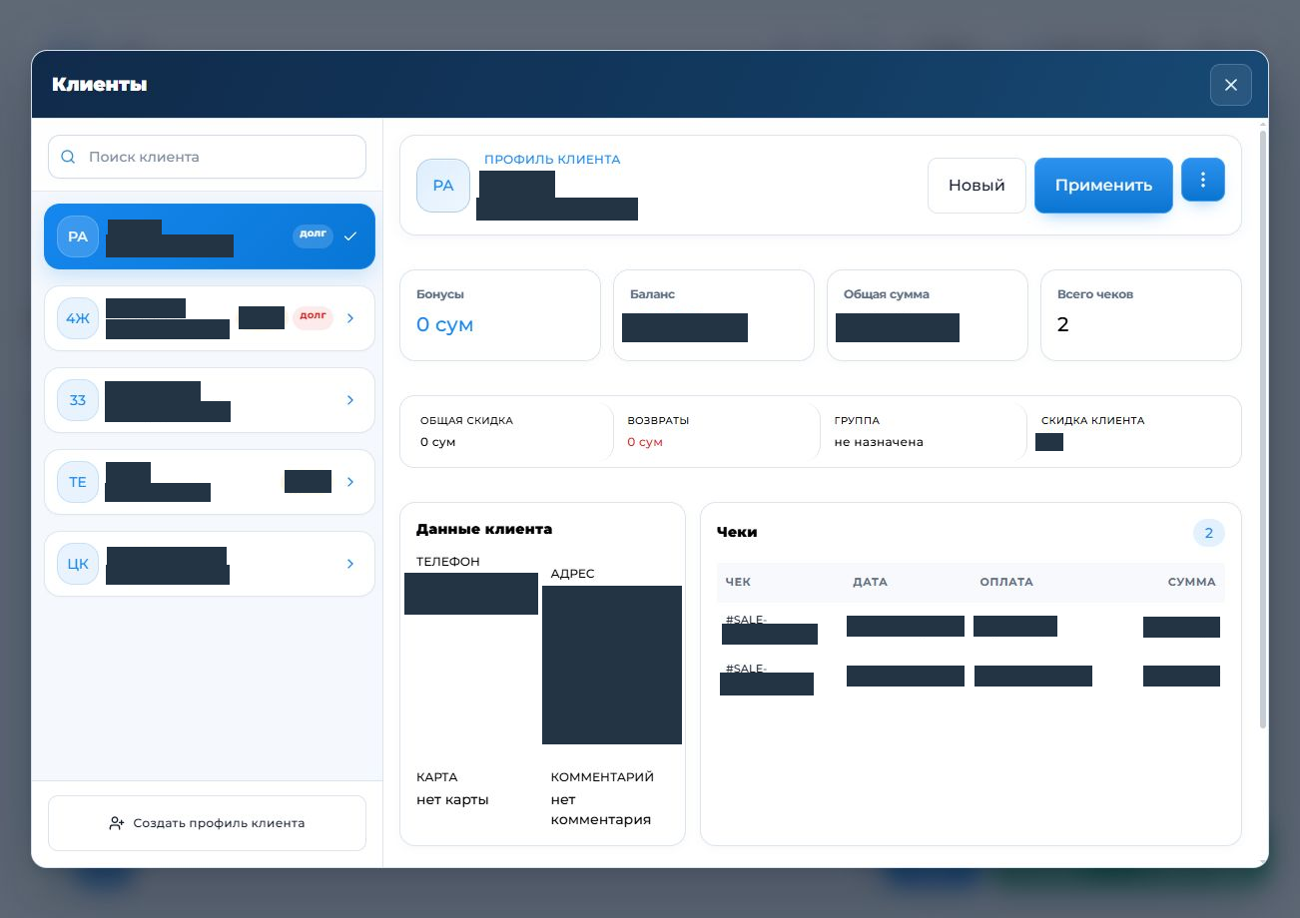Click the ПРОФИЛЬ КЛИЕНТА label
This screenshot has width=1300, height=918.
coord(552,160)
